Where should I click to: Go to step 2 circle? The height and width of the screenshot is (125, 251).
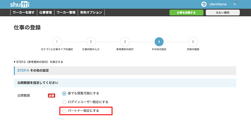pyautogui.click(x=91, y=42)
